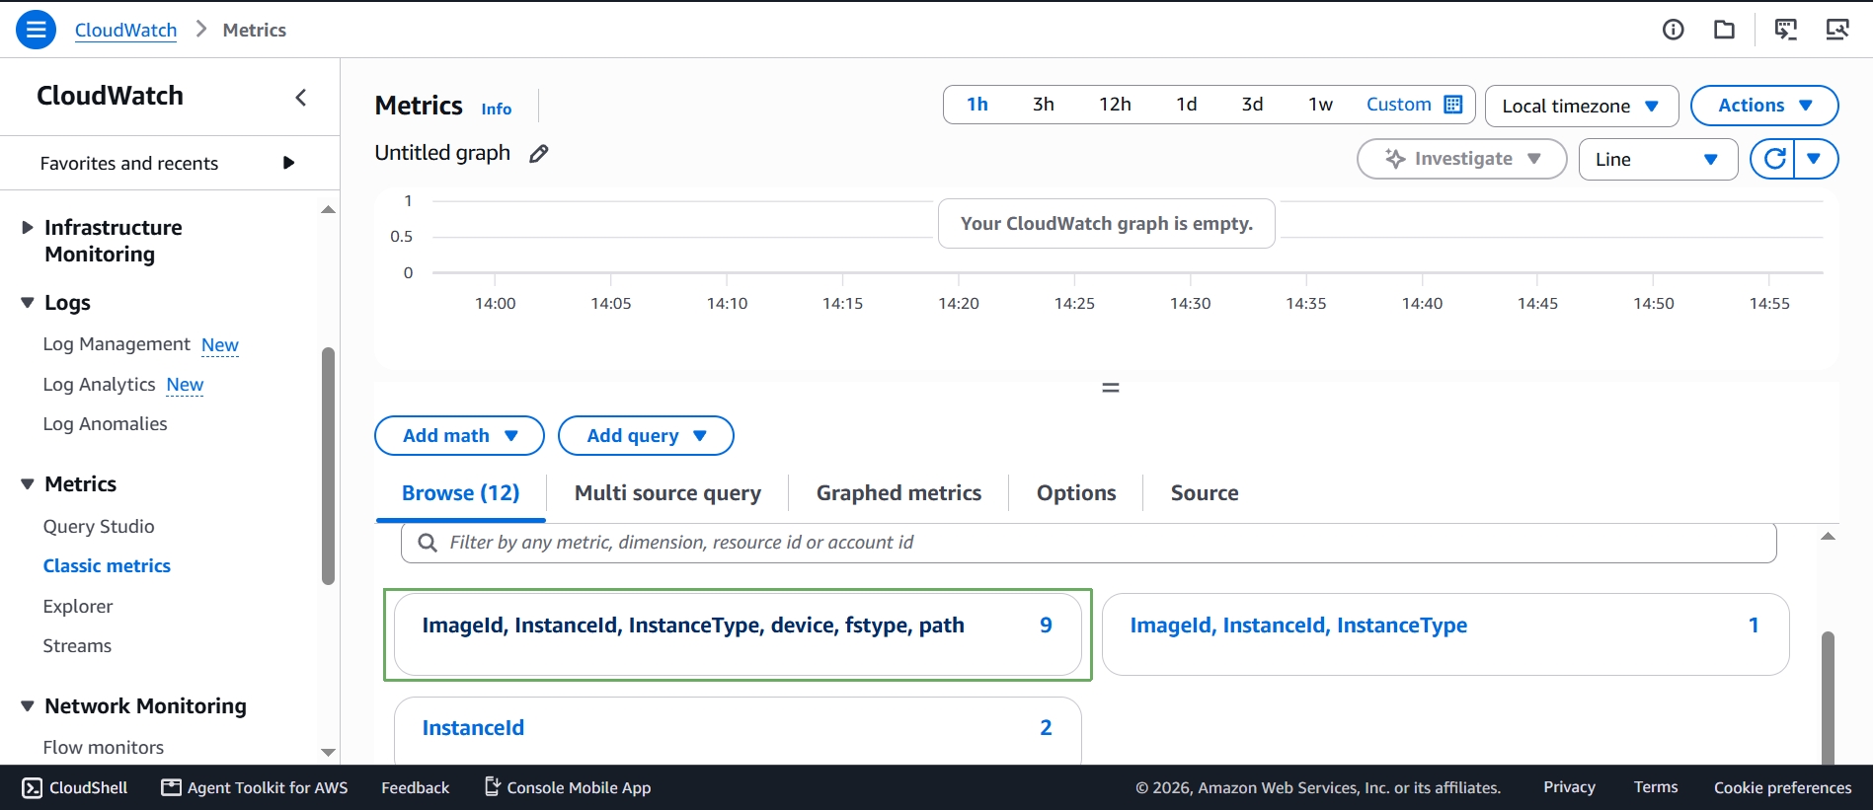Collapse the Logs section in the sidebar

(28, 303)
